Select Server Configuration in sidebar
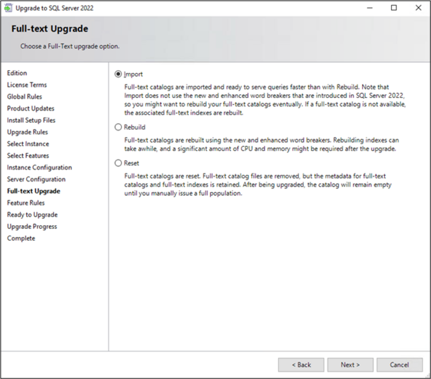This screenshot has height=379, width=431. coord(36,179)
